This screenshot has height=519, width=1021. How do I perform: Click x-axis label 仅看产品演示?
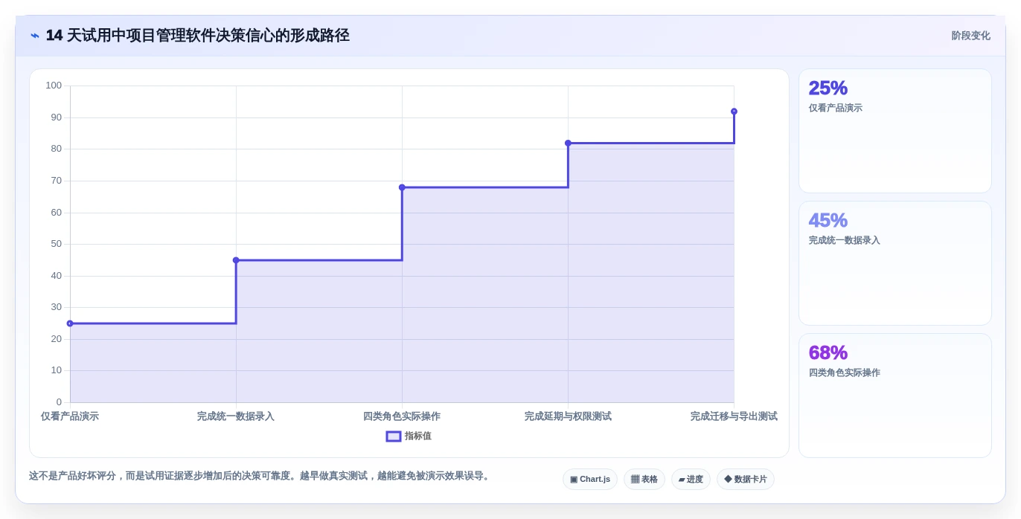tap(70, 416)
